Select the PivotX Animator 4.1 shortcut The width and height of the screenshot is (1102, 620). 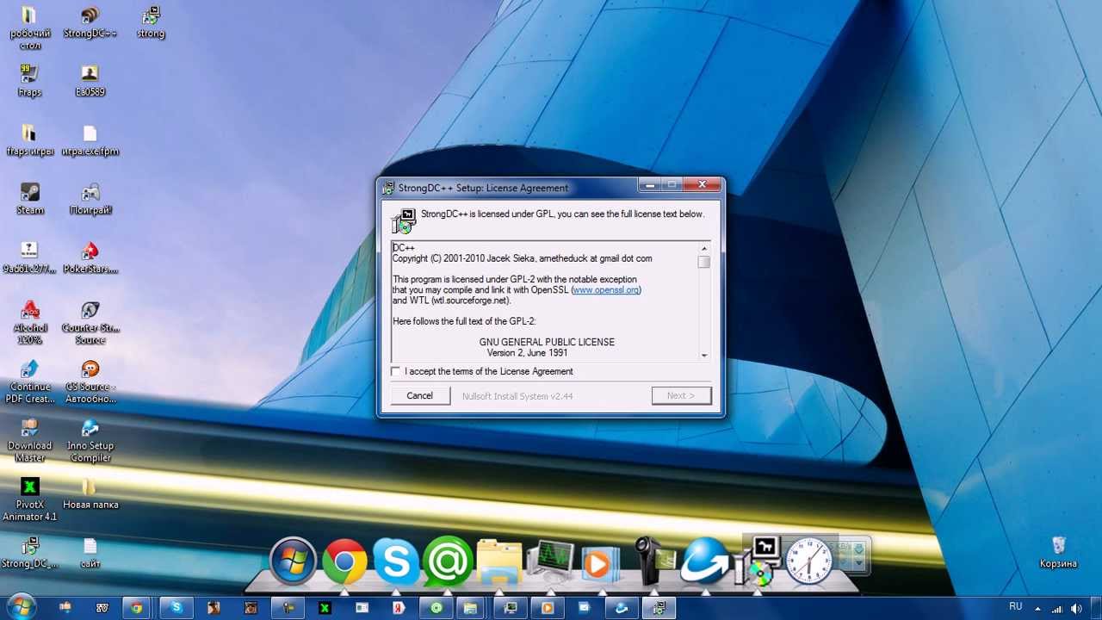click(x=30, y=499)
